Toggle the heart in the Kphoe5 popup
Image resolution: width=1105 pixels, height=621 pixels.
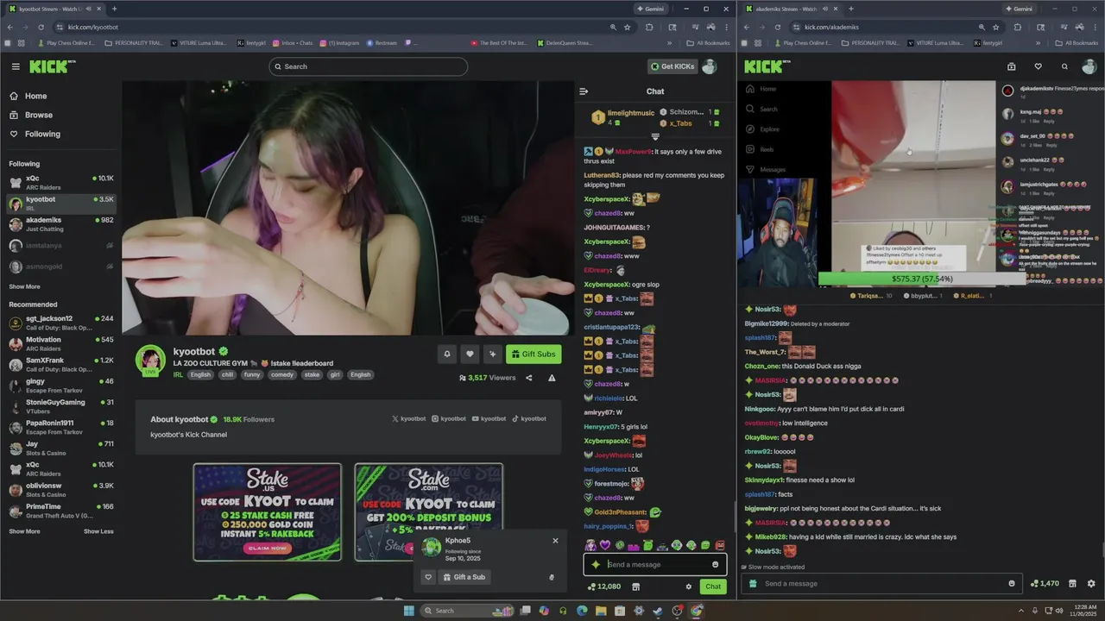click(x=428, y=577)
